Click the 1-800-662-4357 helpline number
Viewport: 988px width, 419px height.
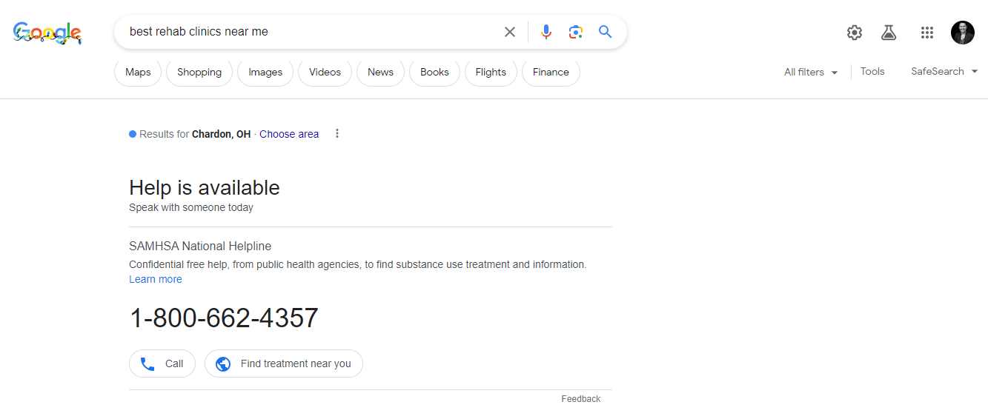[224, 318]
